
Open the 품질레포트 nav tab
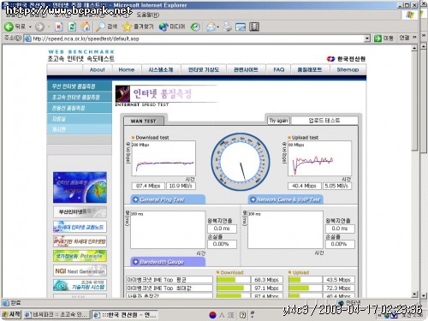click(310, 69)
